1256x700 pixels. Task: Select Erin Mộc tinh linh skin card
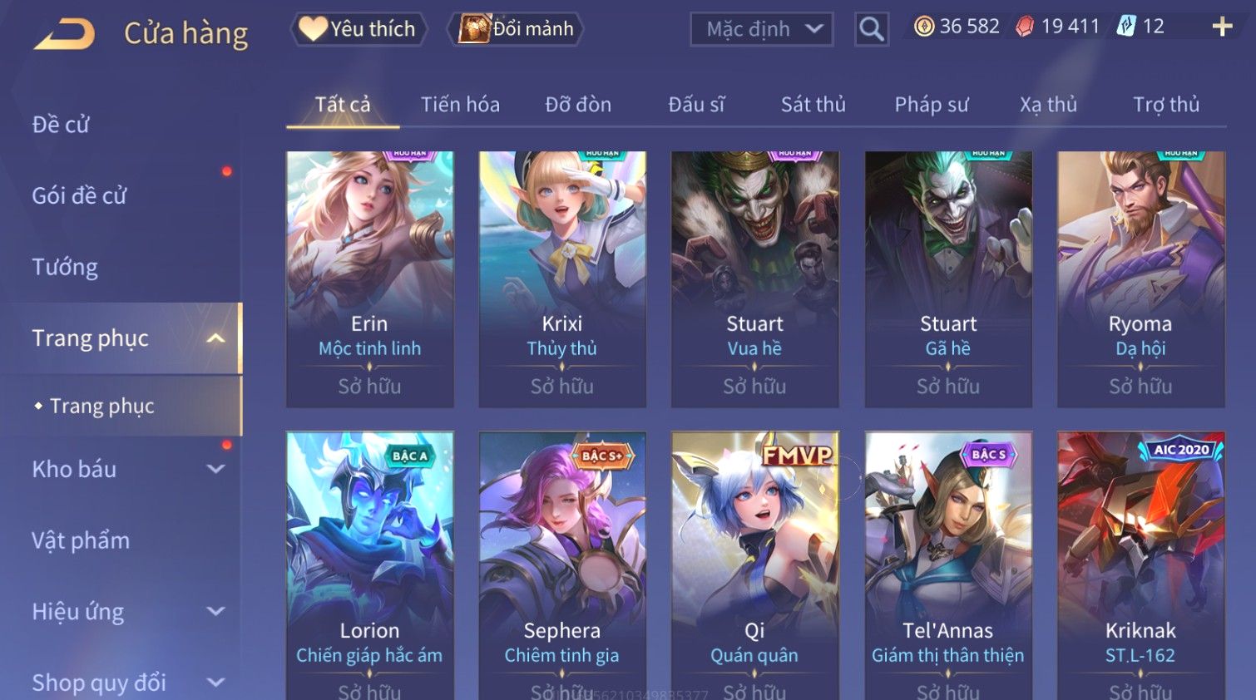370,279
